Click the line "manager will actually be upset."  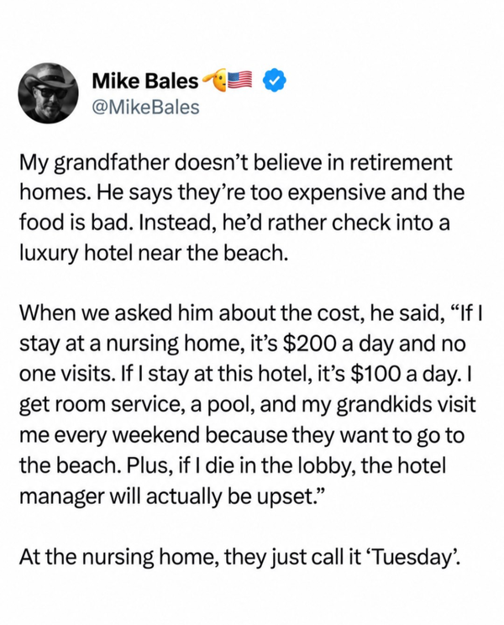tap(172, 496)
